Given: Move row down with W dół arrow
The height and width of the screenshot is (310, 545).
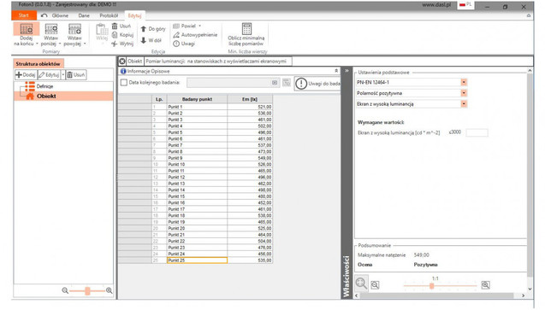Looking at the screenshot, I should coord(143,40).
